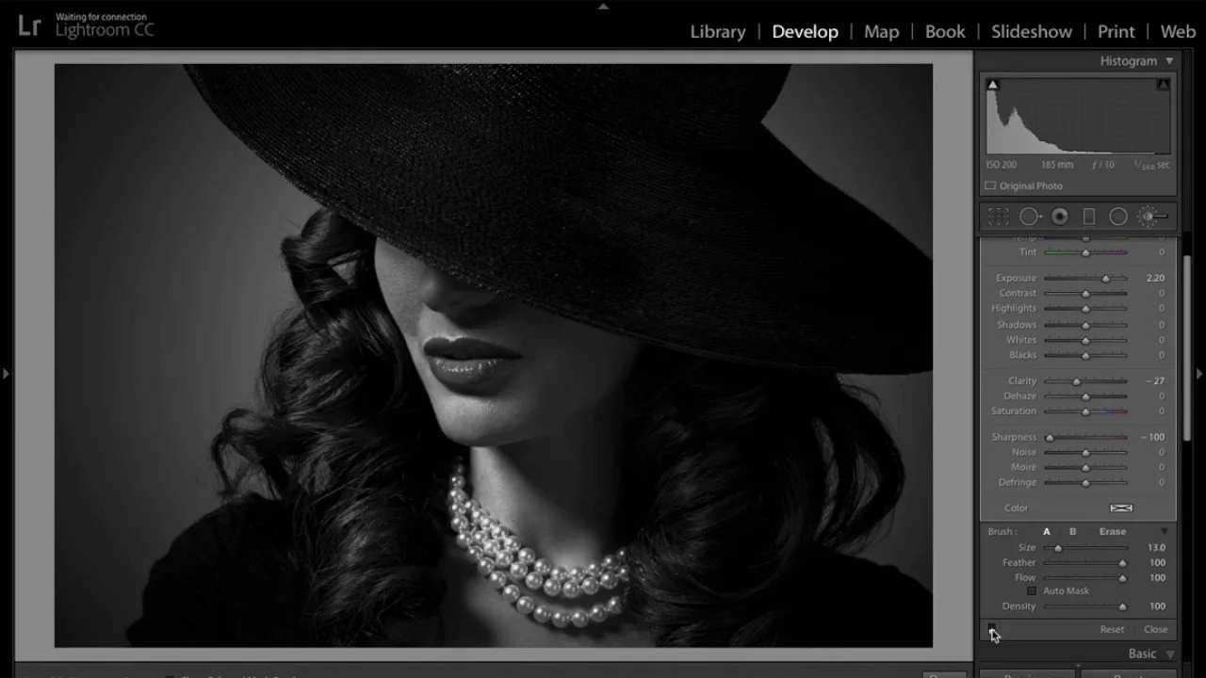Click the histogram graph
This screenshot has height=678, width=1206.
click(x=1078, y=117)
